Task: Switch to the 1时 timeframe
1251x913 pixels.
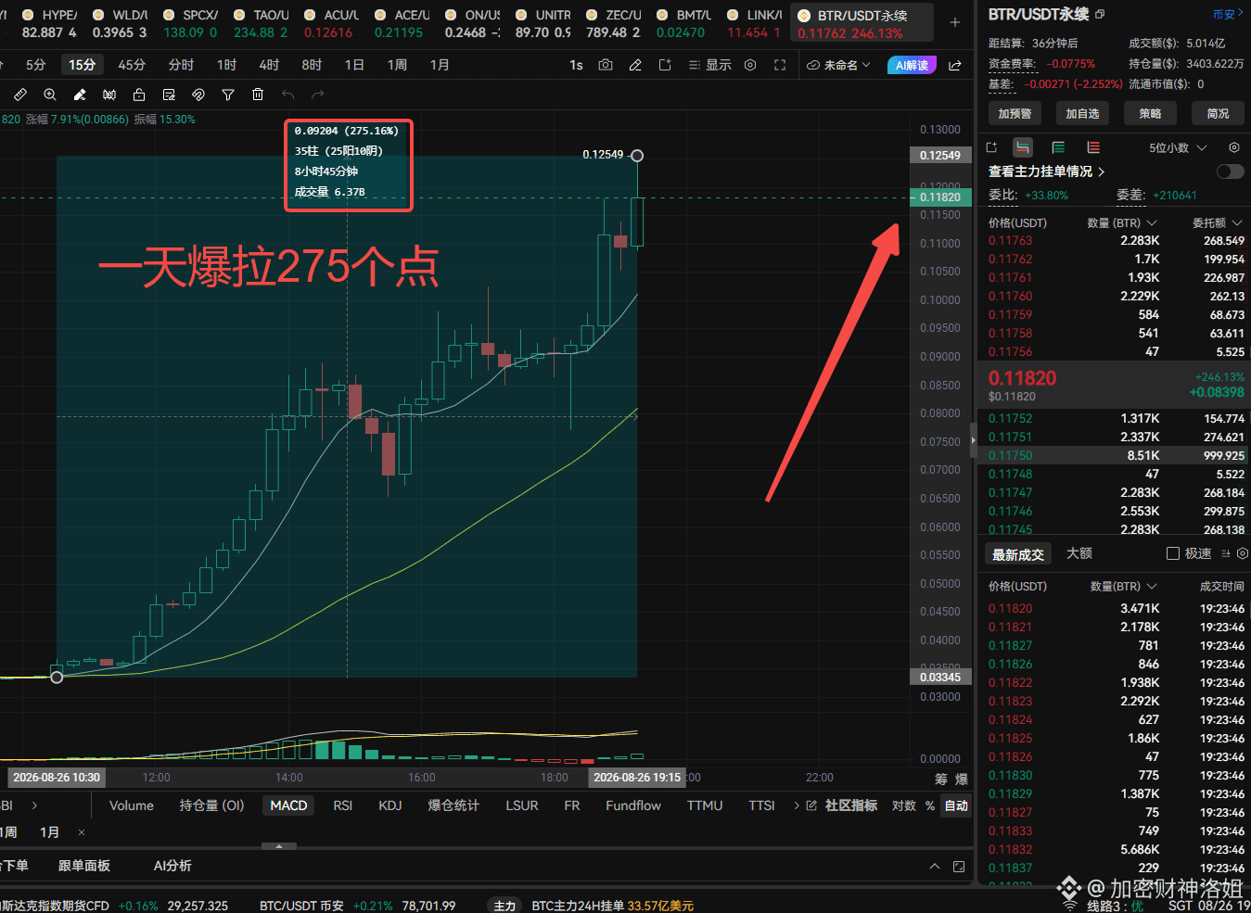Action: pos(226,65)
